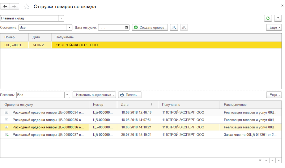The width and height of the screenshot is (285, 168).
Task: Click the forward navigation arrow
Action: [14, 7]
